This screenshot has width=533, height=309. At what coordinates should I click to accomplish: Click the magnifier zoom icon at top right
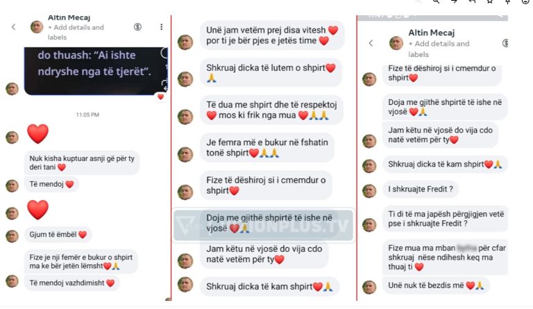pos(436,1)
